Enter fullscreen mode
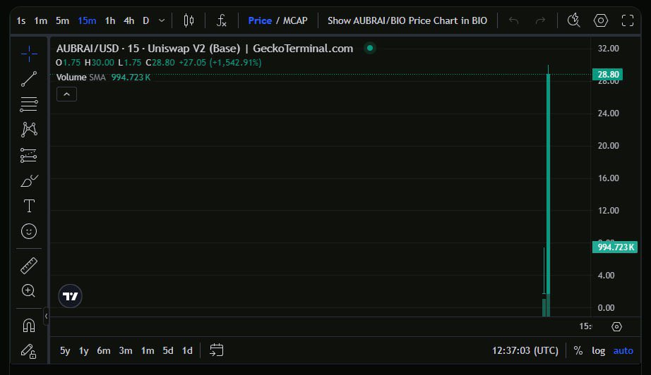The height and width of the screenshot is (375, 651). pos(627,20)
